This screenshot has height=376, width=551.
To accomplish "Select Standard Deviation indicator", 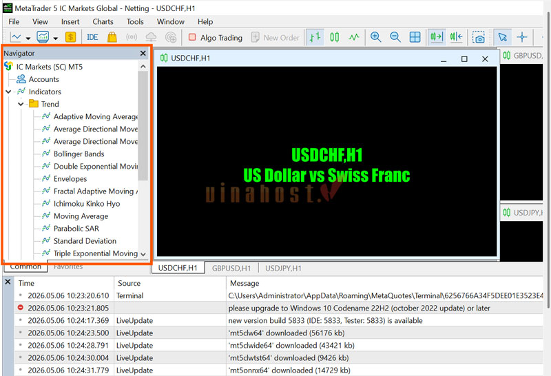I will (x=85, y=241).
